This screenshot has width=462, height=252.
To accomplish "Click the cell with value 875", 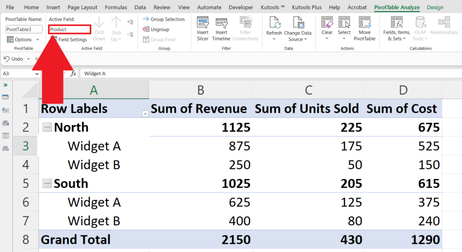I will 201,146.
